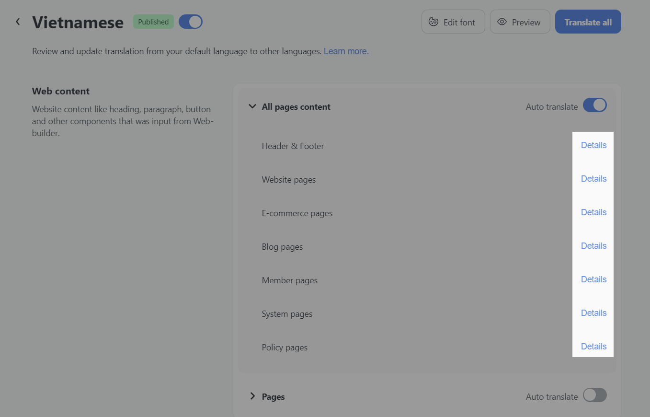The image size is (650, 417).
Task: Select the Blog pages row label
Action: tap(282, 247)
